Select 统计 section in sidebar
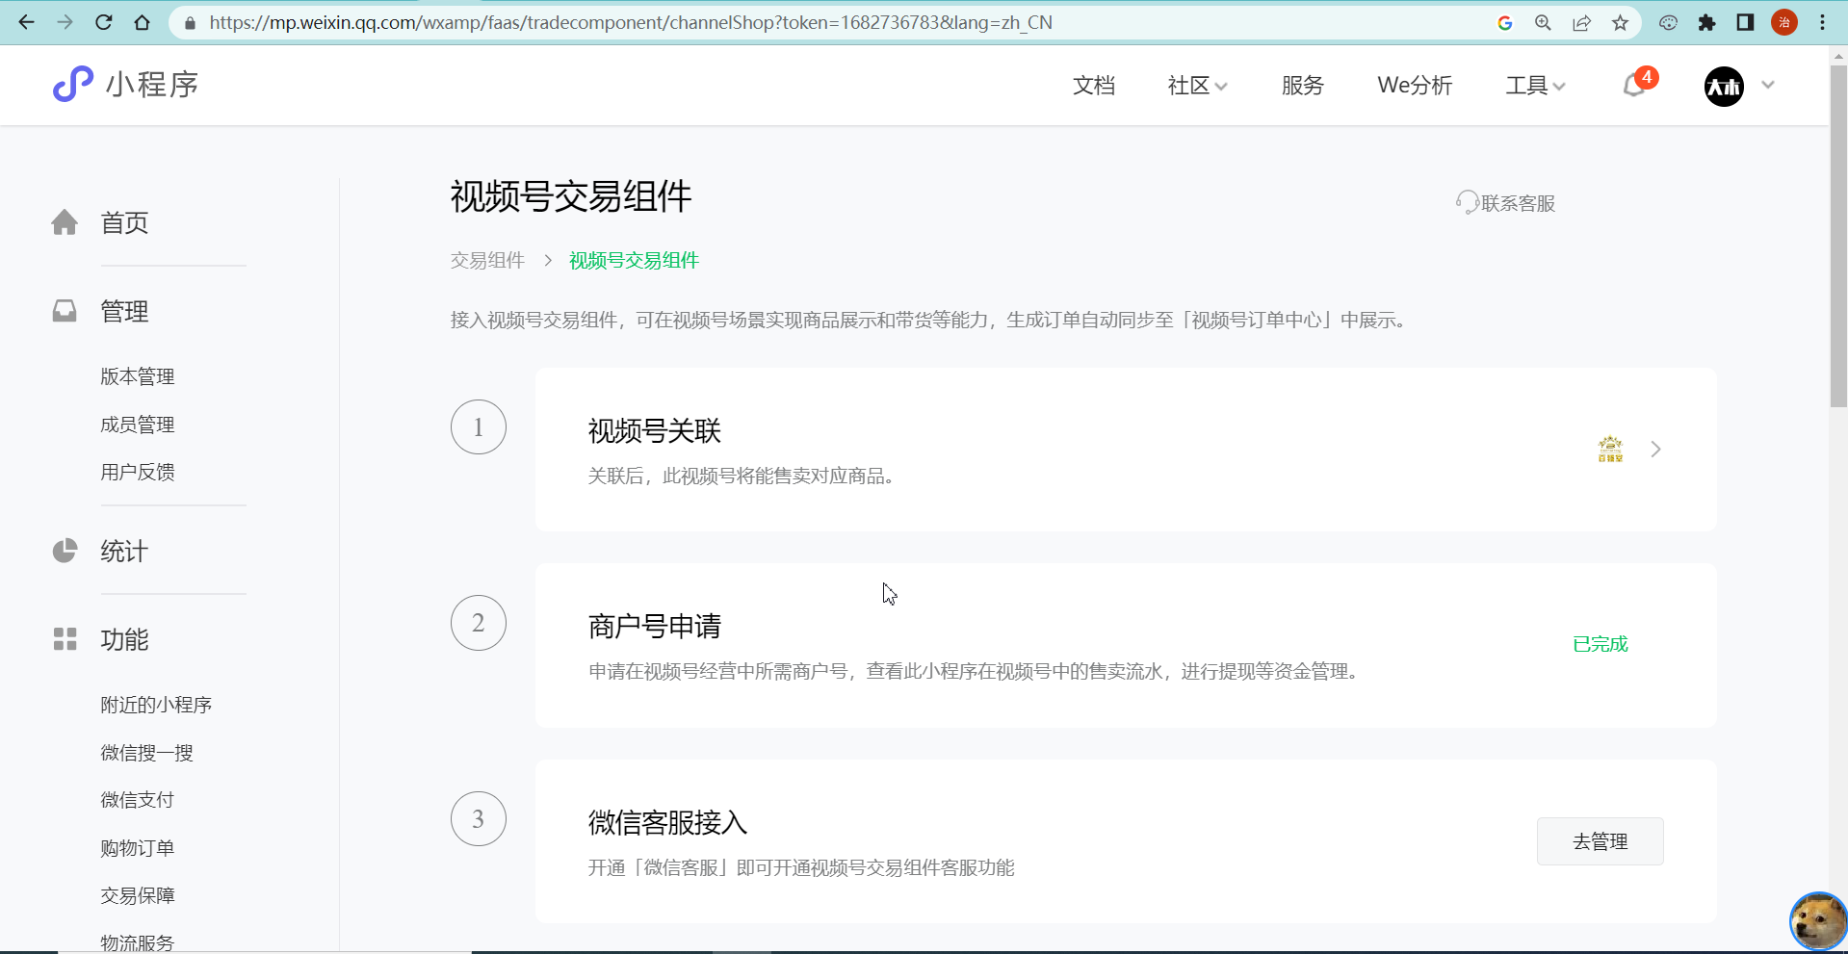The image size is (1848, 954). (124, 552)
